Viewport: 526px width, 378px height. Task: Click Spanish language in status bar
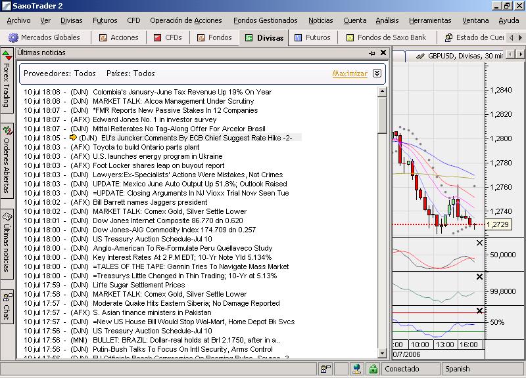457,369
